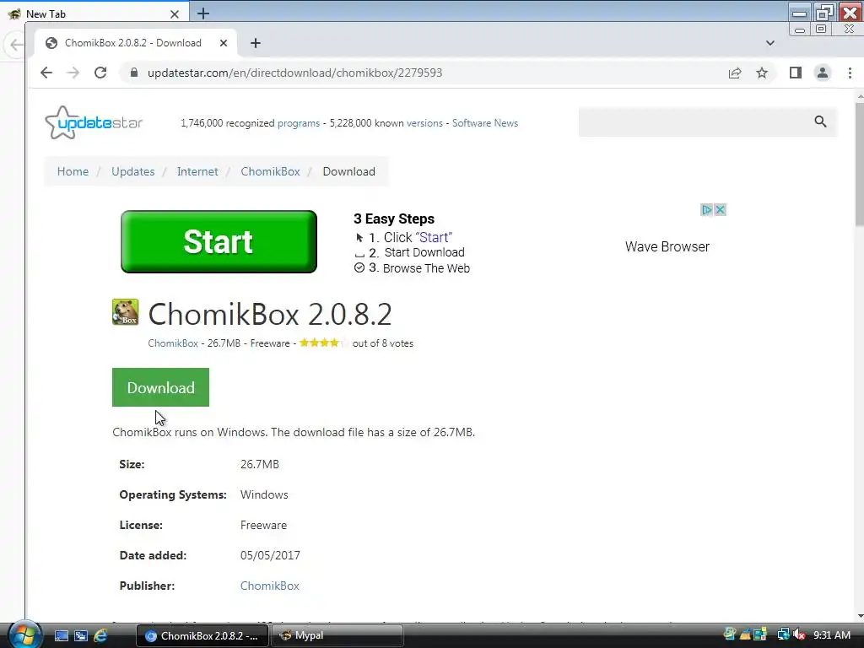Expand the tab search chevron
Image resolution: width=864 pixels, height=648 pixels.
pyautogui.click(x=769, y=43)
